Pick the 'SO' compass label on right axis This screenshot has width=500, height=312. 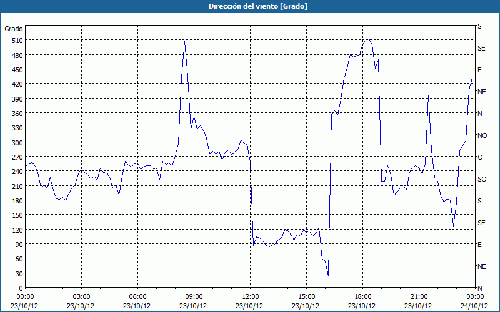[x=482, y=180]
